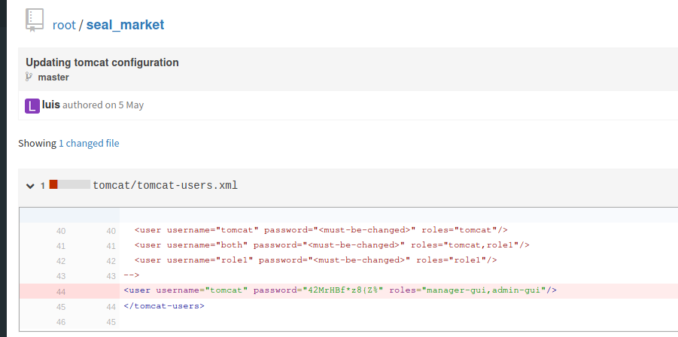Click the change count number next to chevron
The height and width of the screenshot is (337, 678).
(x=43, y=186)
